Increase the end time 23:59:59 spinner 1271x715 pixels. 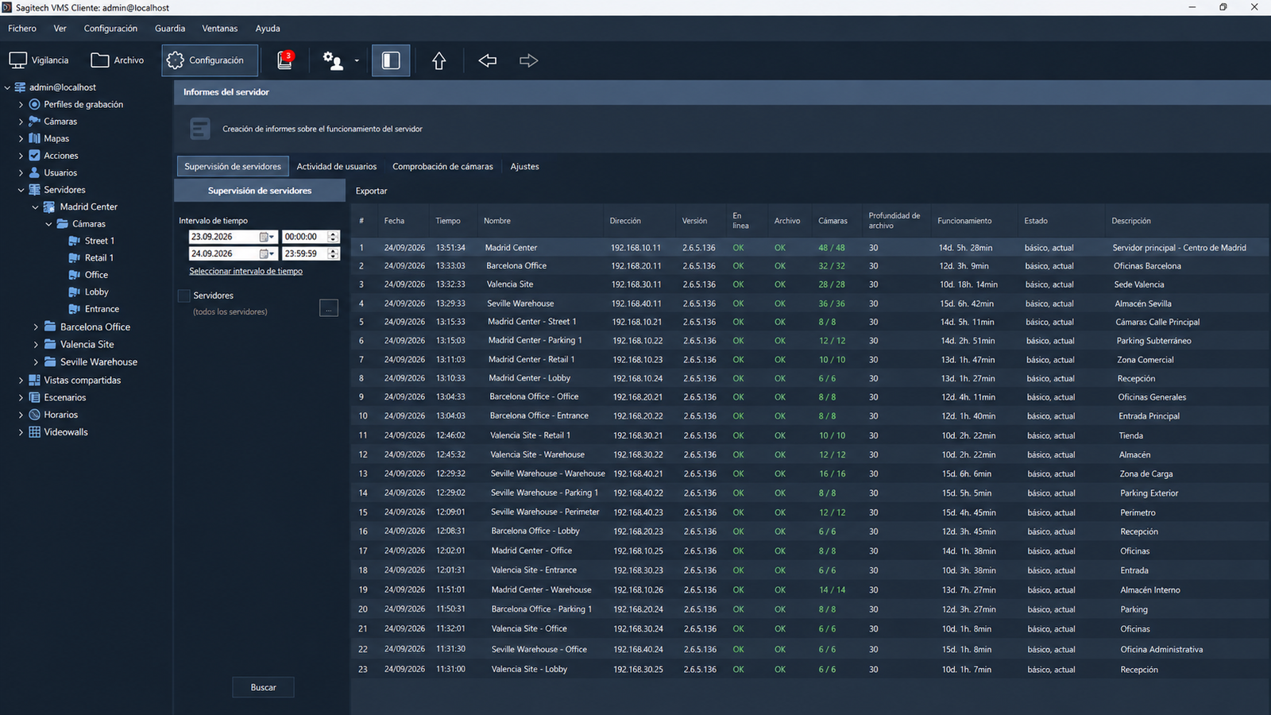pos(334,250)
